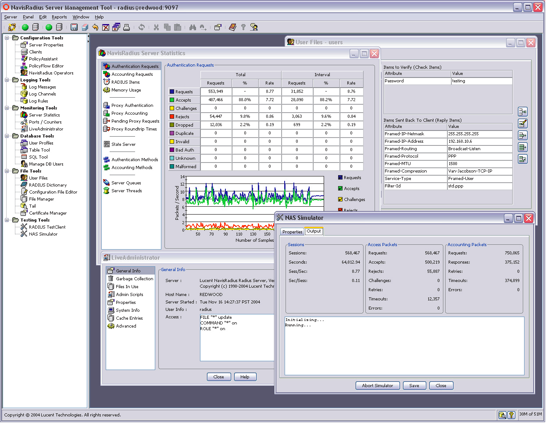
Task: Click Help in the LiveAdministrator window
Action: [x=245, y=377]
